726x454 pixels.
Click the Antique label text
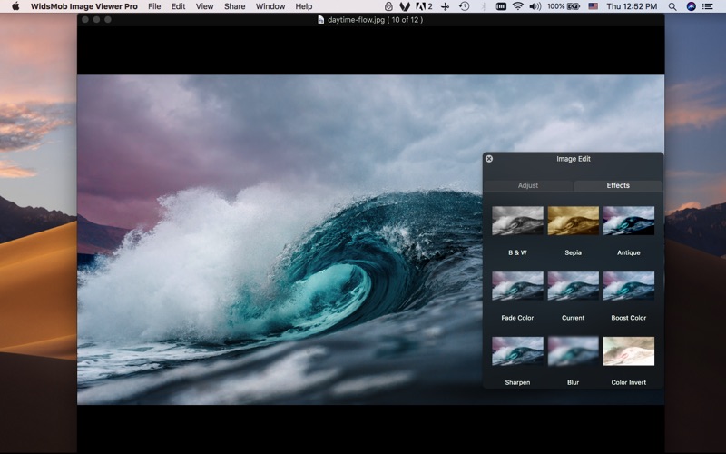(x=629, y=252)
